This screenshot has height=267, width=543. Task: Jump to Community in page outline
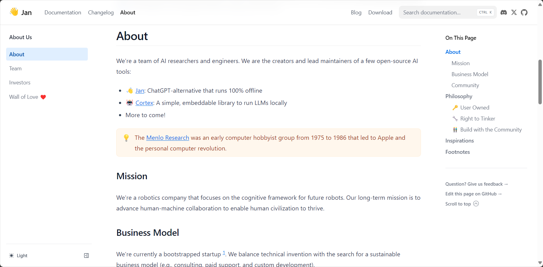tap(465, 85)
